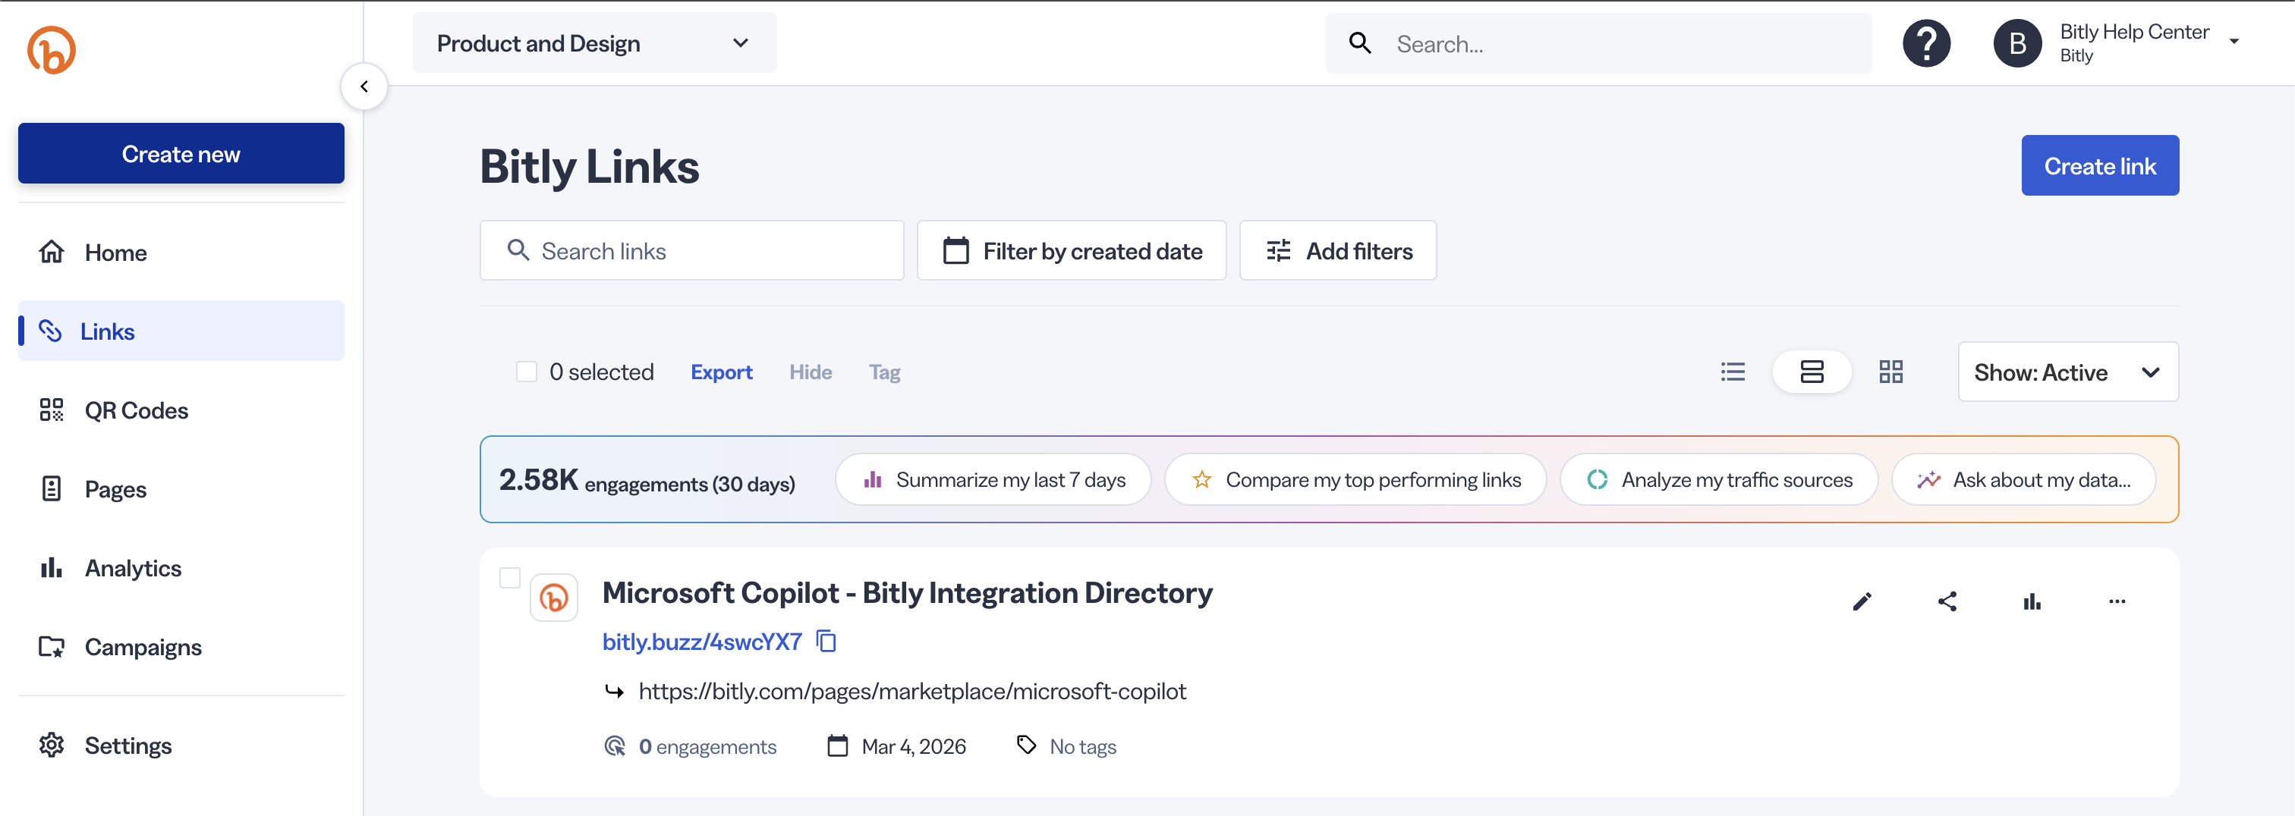Click the top search magnifier icon

pyautogui.click(x=1359, y=42)
